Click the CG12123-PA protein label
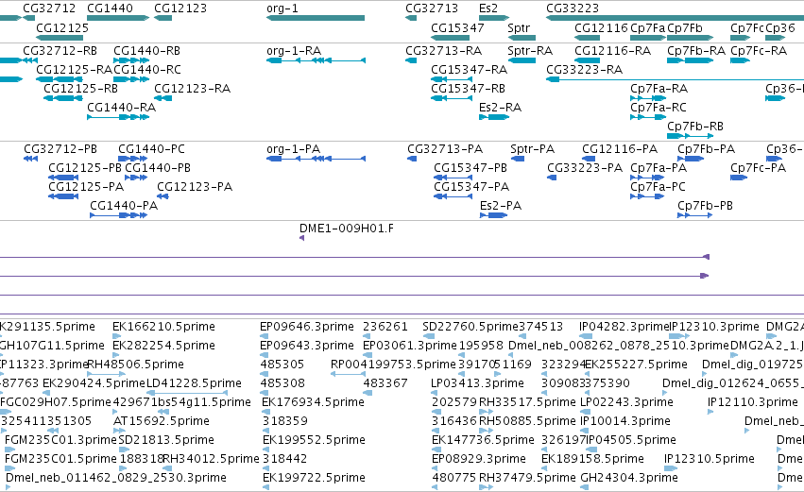Screen dimensions: 804x492 click(195, 187)
